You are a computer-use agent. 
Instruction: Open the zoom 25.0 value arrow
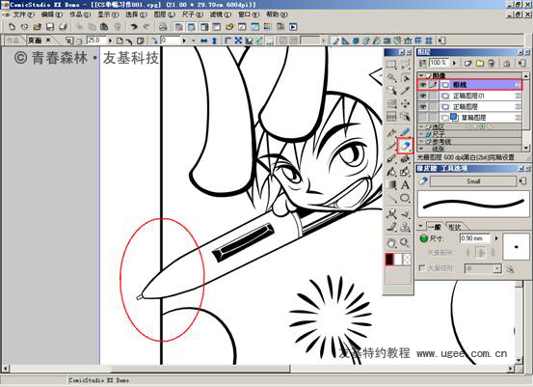pos(110,41)
